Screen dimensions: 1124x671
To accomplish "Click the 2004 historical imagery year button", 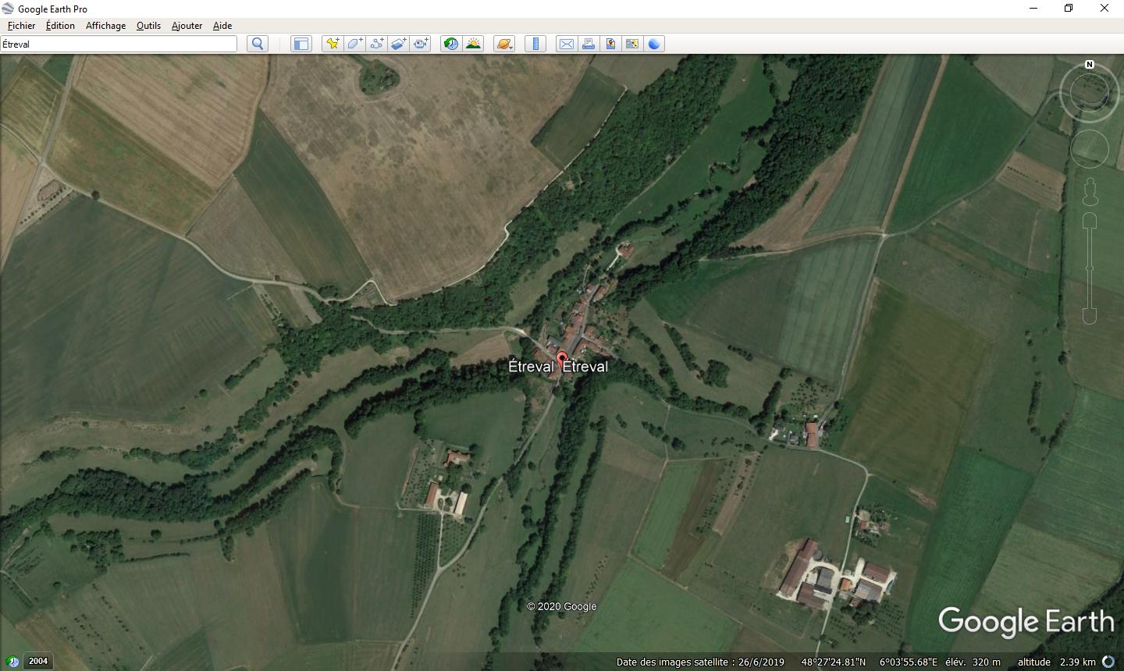I will (37, 661).
